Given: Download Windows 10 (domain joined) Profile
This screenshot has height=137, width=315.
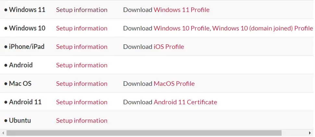Looking at the screenshot, I should pos(263,28).
